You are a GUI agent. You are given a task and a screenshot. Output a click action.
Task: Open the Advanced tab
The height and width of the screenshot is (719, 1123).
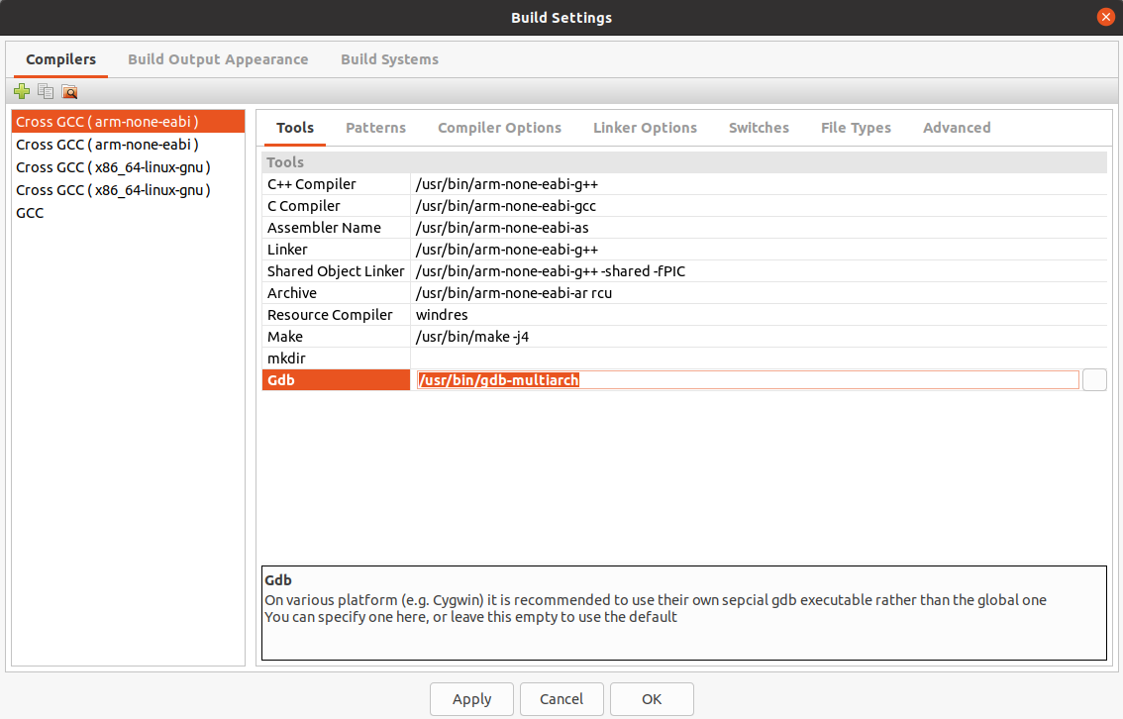pyautogui.click(x=957, y=128)
